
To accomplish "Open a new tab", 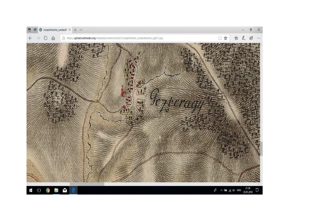I will [75, 30].
